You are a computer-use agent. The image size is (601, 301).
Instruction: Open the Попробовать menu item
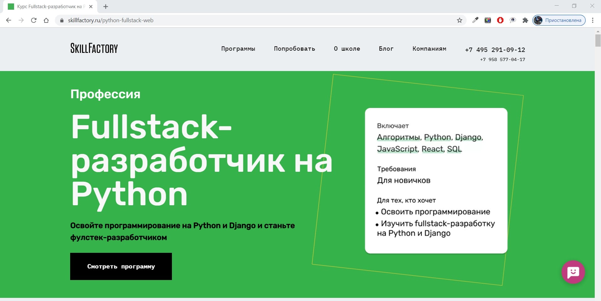click(x=294, y=49)
